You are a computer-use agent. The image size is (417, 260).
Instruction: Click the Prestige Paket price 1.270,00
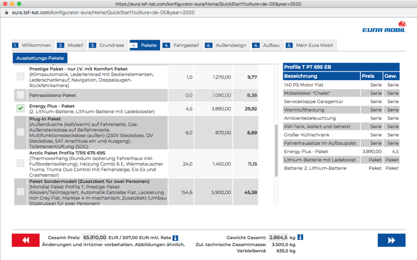pos(222,77)
